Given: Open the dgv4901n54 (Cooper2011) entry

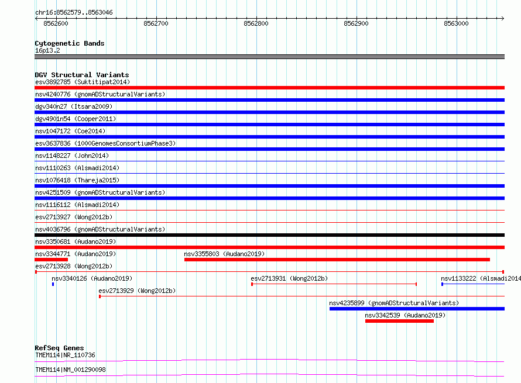Looking at the screenshot, I should 76,119.
